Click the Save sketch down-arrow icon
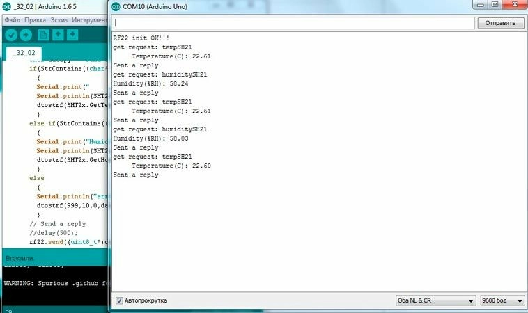Screen dimensions: 528x313 coord(72,35)
